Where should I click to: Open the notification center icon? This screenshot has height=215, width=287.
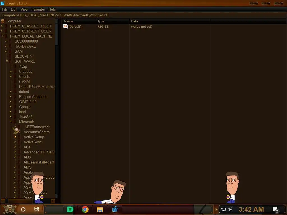tap(276, 210)
